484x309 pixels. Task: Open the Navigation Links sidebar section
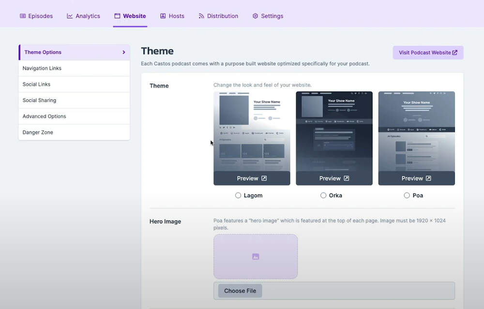pos(42,68)
